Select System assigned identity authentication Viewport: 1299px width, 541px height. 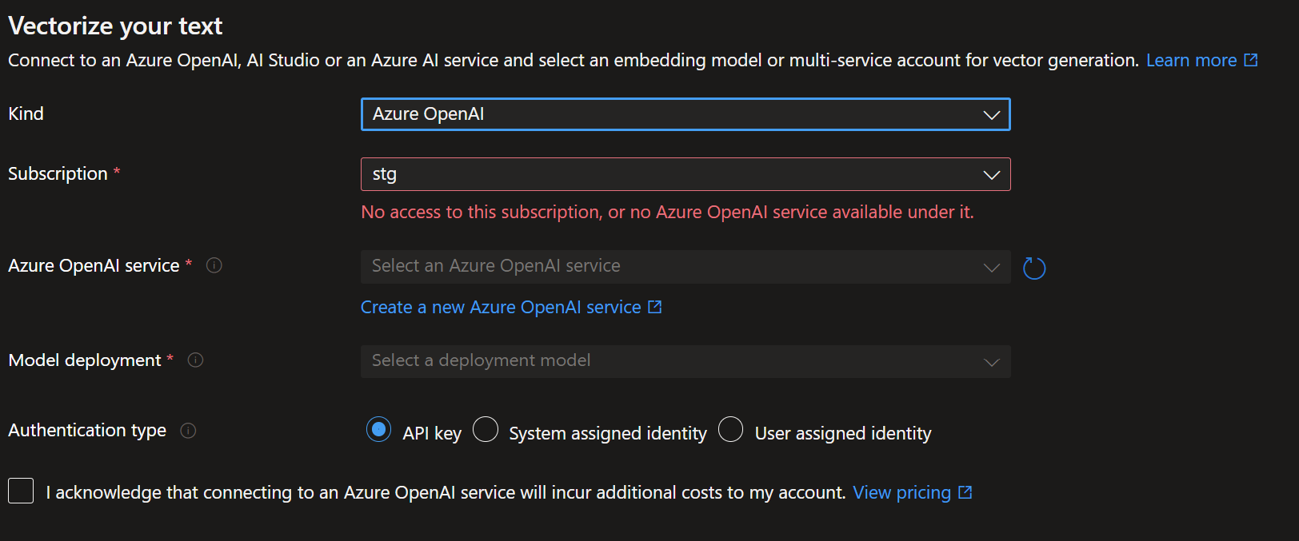486,430
